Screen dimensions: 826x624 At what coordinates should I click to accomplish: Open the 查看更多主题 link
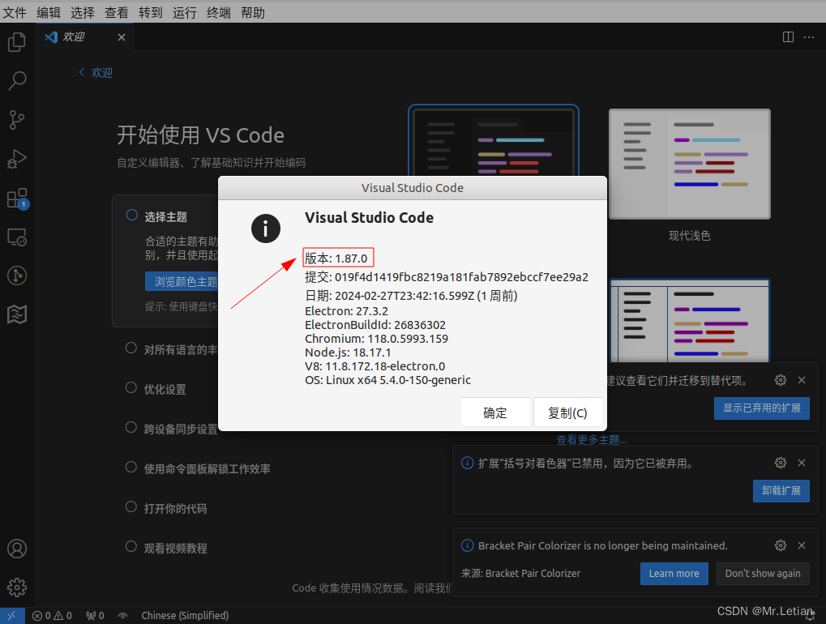click(x=592, y=439)
